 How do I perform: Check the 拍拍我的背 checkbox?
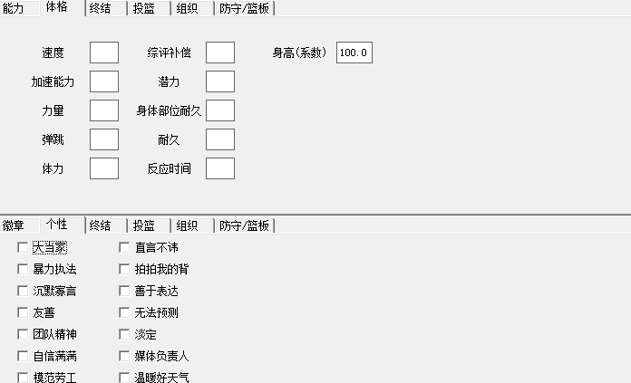pos(124,269)
